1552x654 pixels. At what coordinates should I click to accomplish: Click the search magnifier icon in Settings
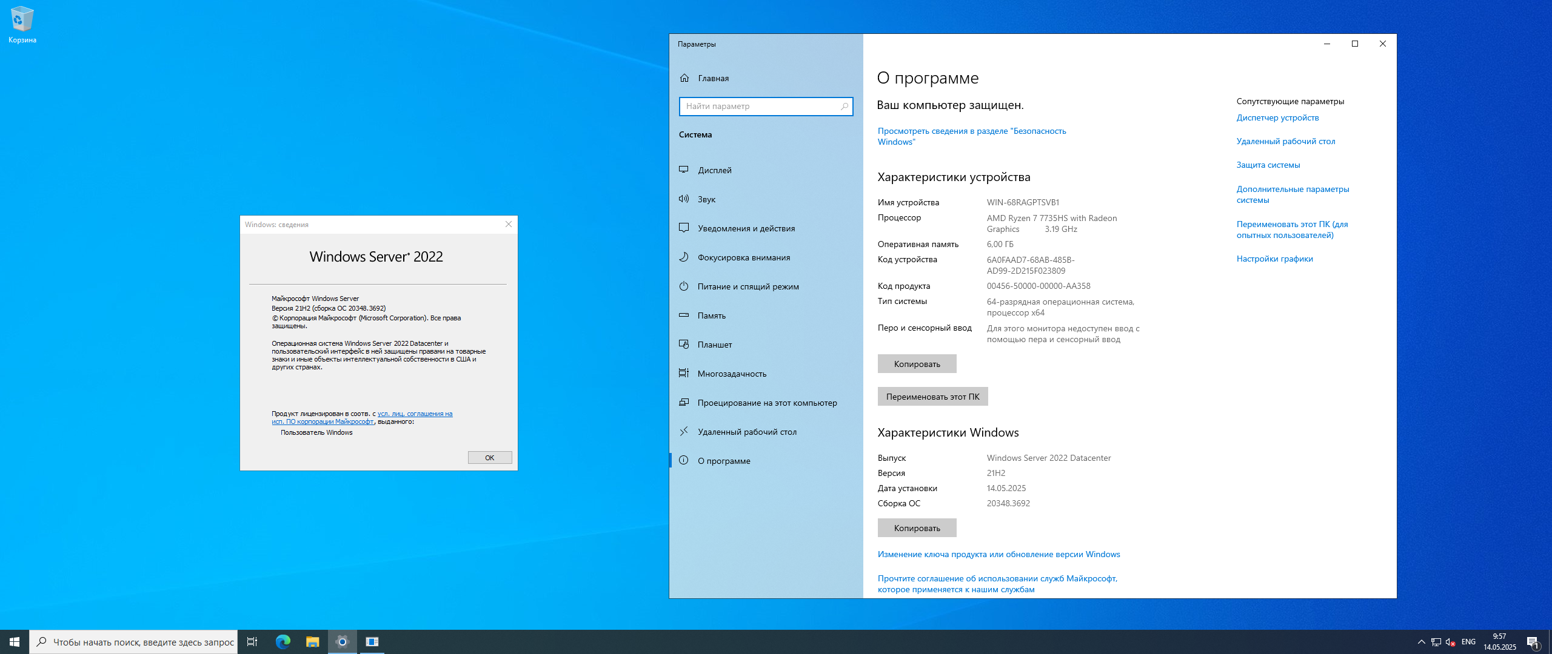tap(845, 106)
